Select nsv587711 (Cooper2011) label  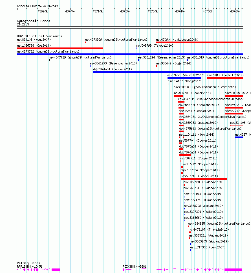[199, 158]
